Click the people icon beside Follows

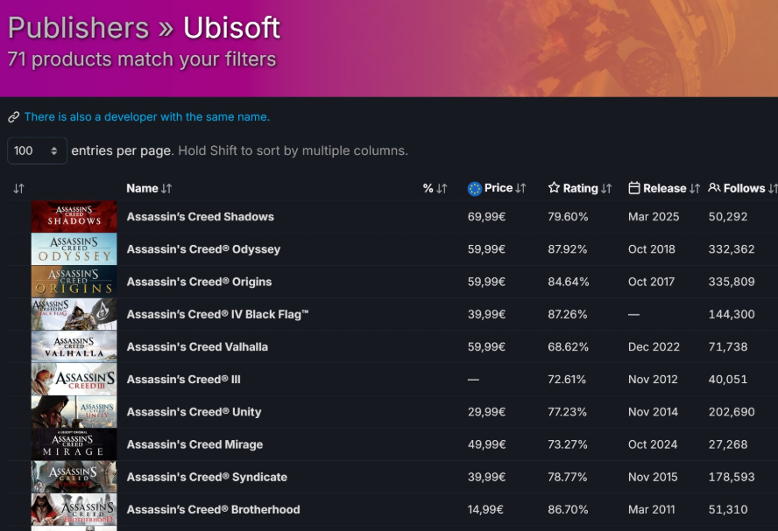pos(714,188)
